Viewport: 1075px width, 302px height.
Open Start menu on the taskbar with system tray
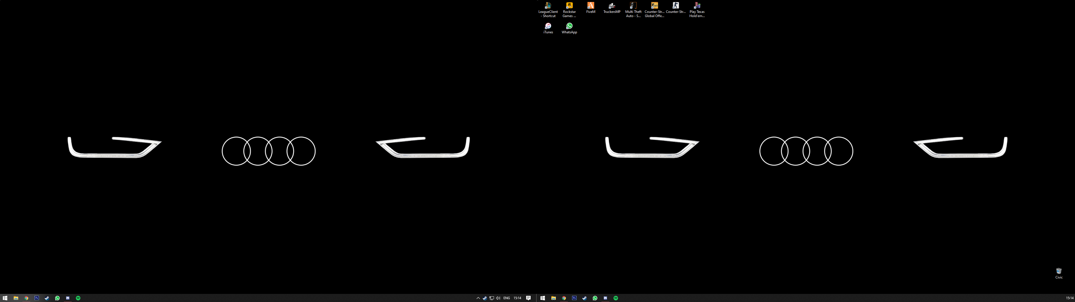[5, 298]
